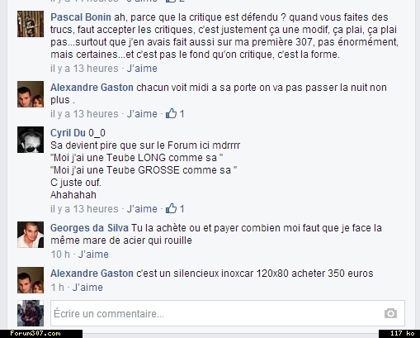Viewport: 420px width, 338px height.
Task: Click Alexandre Gaston's avatar beside inoxcar comment
Action: [31, 280]
